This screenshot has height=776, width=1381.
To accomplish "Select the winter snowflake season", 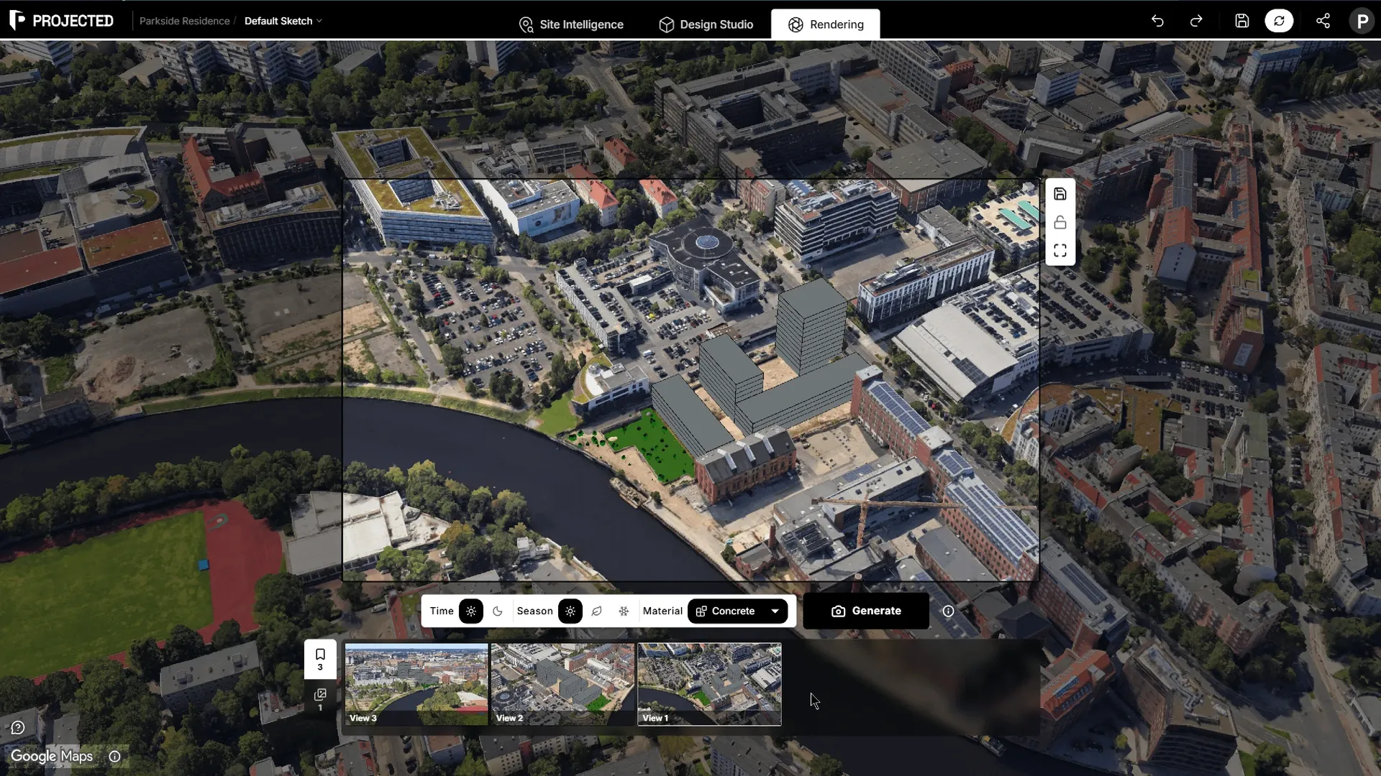I will pyautogui.click(x=624, y=611).
